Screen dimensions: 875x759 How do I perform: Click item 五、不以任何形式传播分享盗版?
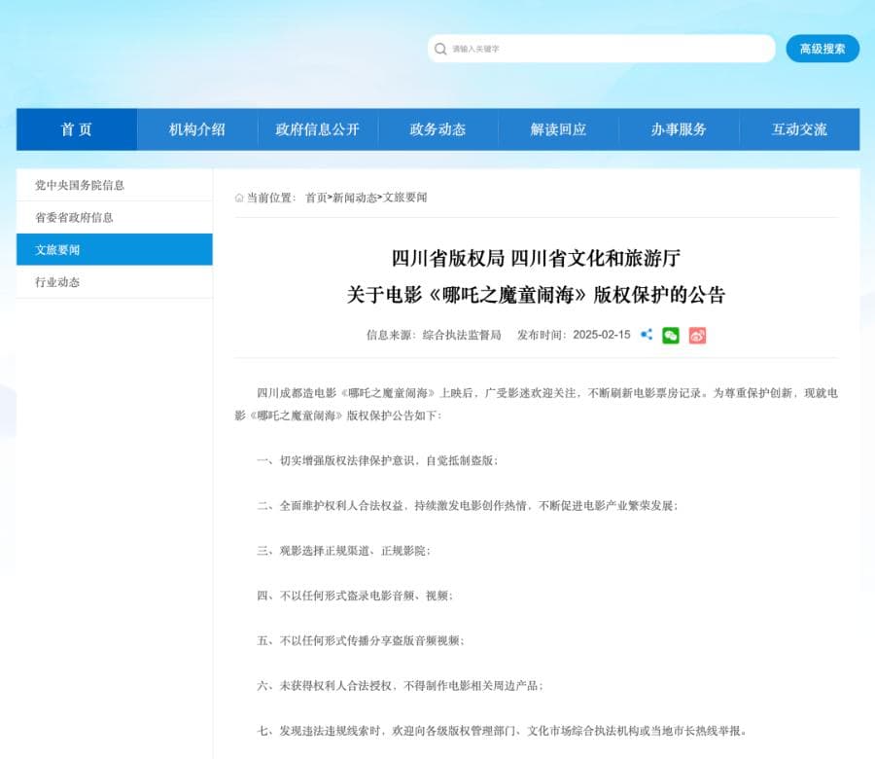361,640
